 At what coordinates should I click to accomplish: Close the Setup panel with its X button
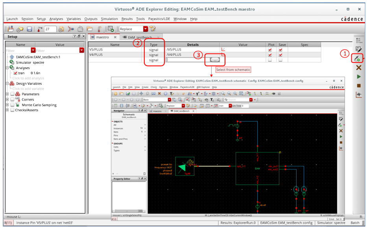[83, 36]
